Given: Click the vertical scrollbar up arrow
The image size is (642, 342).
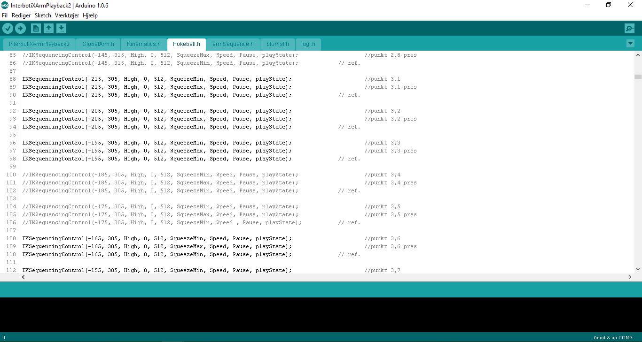Looking at the screenshot, I should coord(638,55).
